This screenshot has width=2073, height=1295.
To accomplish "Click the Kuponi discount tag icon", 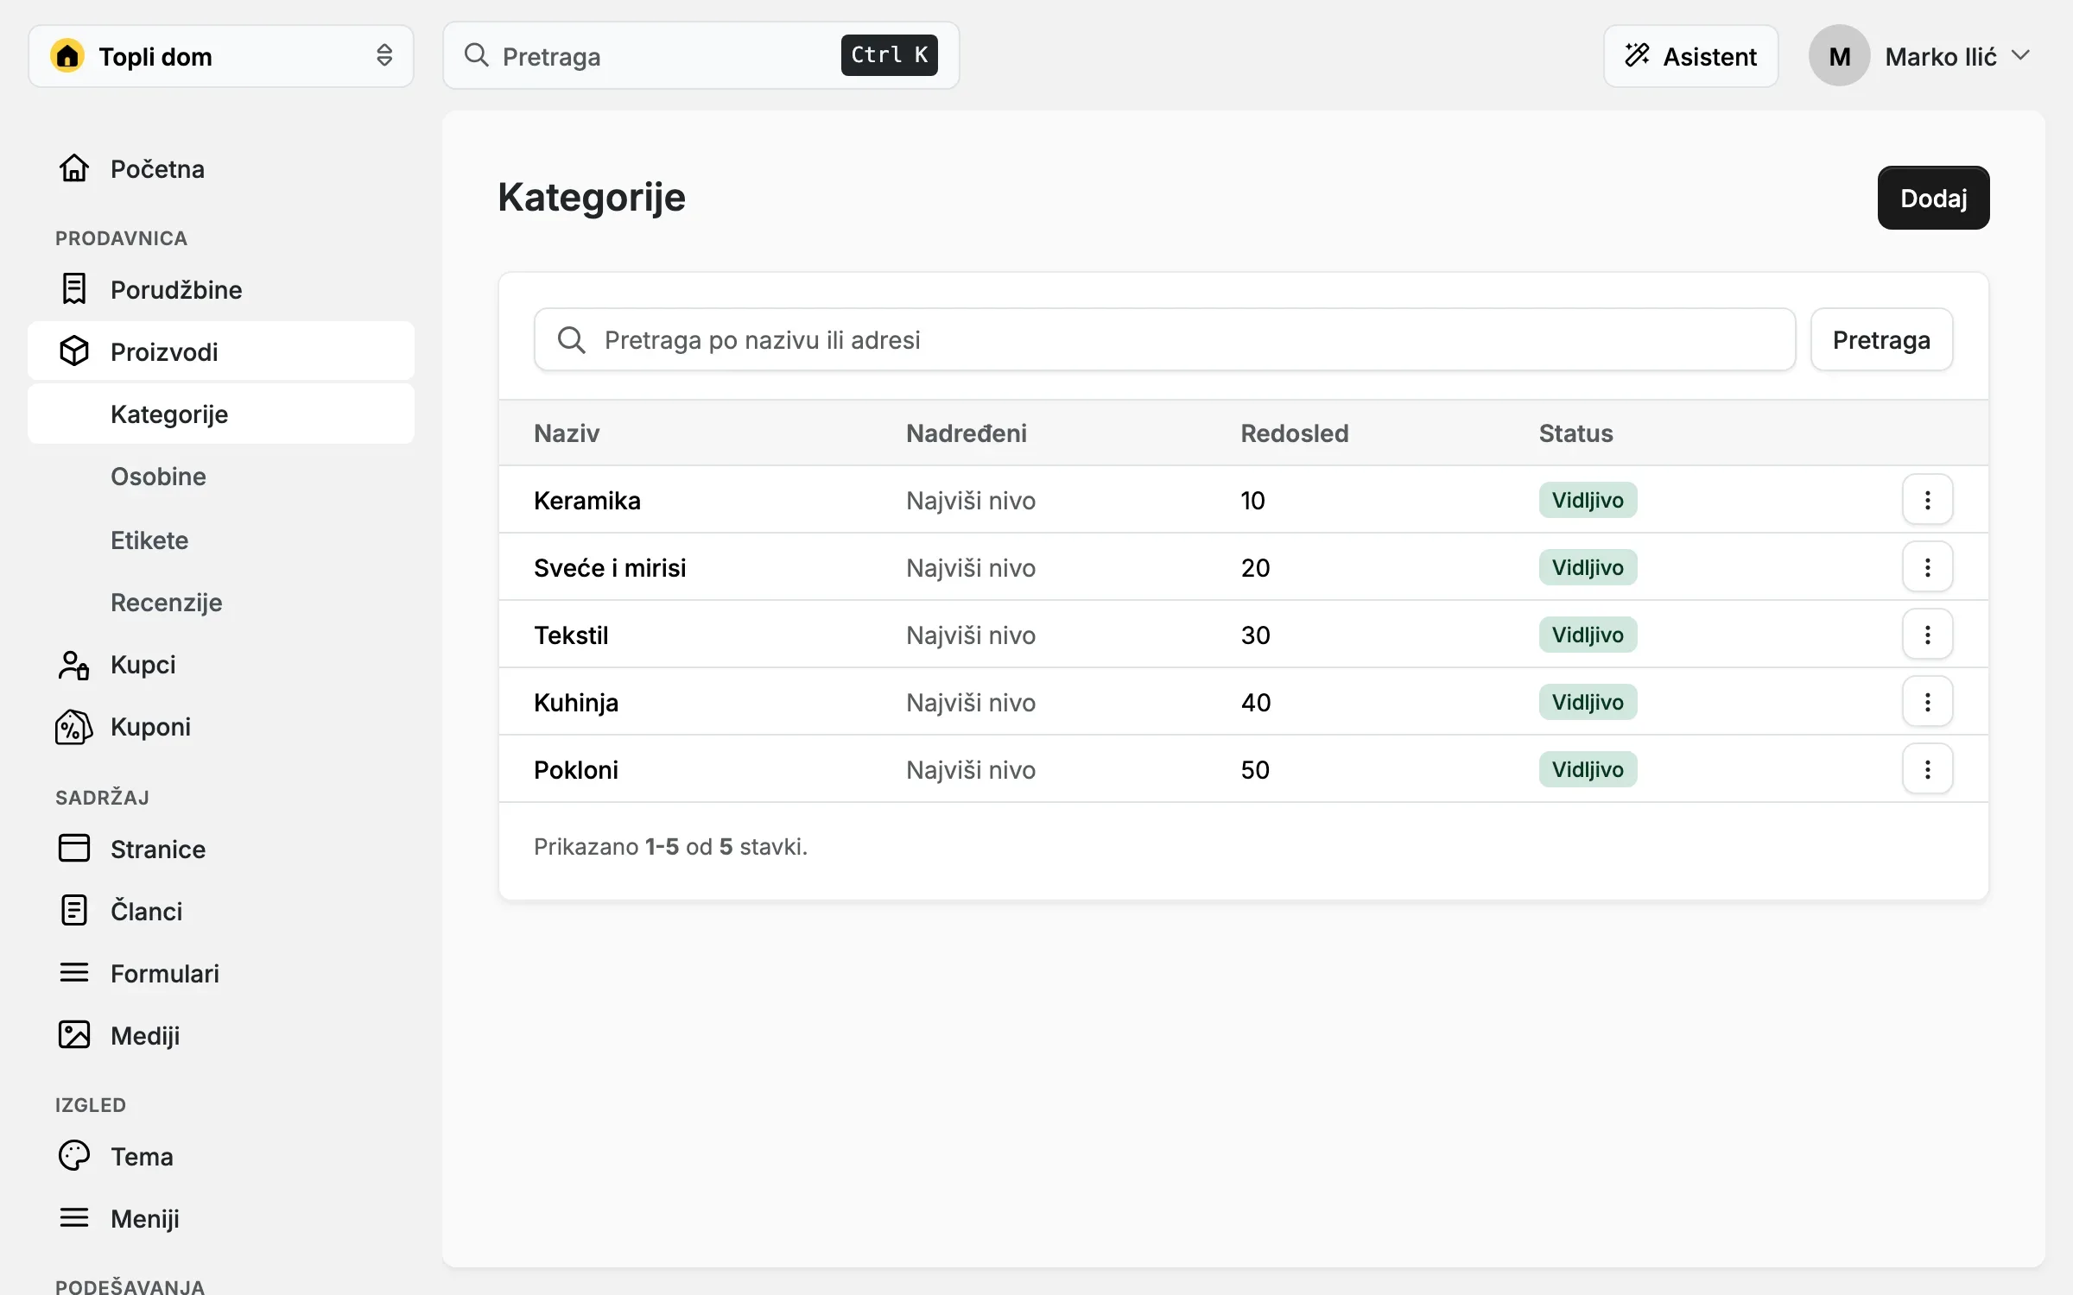I will pos(74,727).
